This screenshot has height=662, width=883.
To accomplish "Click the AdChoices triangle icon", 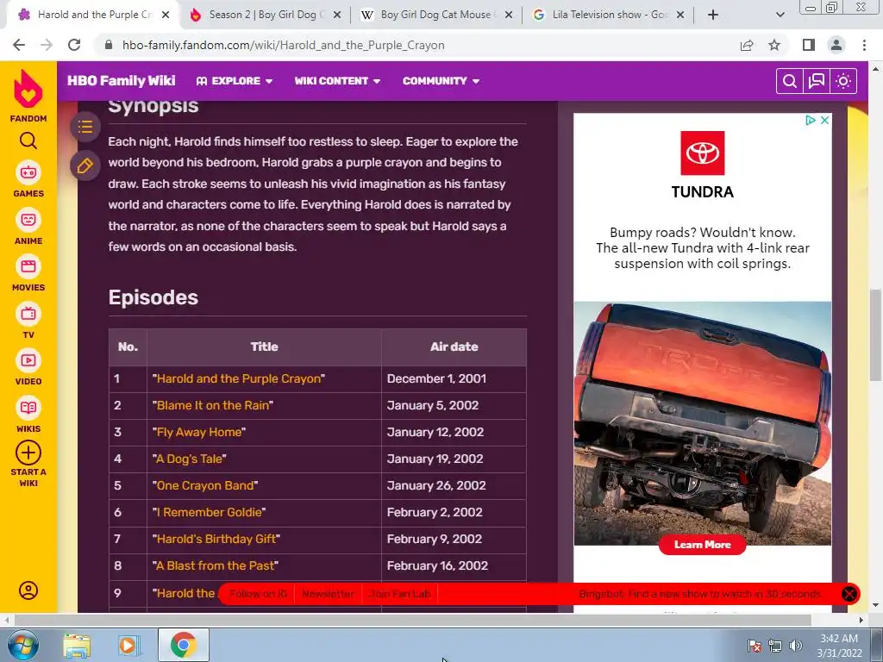I will click(x=811, y=120).
